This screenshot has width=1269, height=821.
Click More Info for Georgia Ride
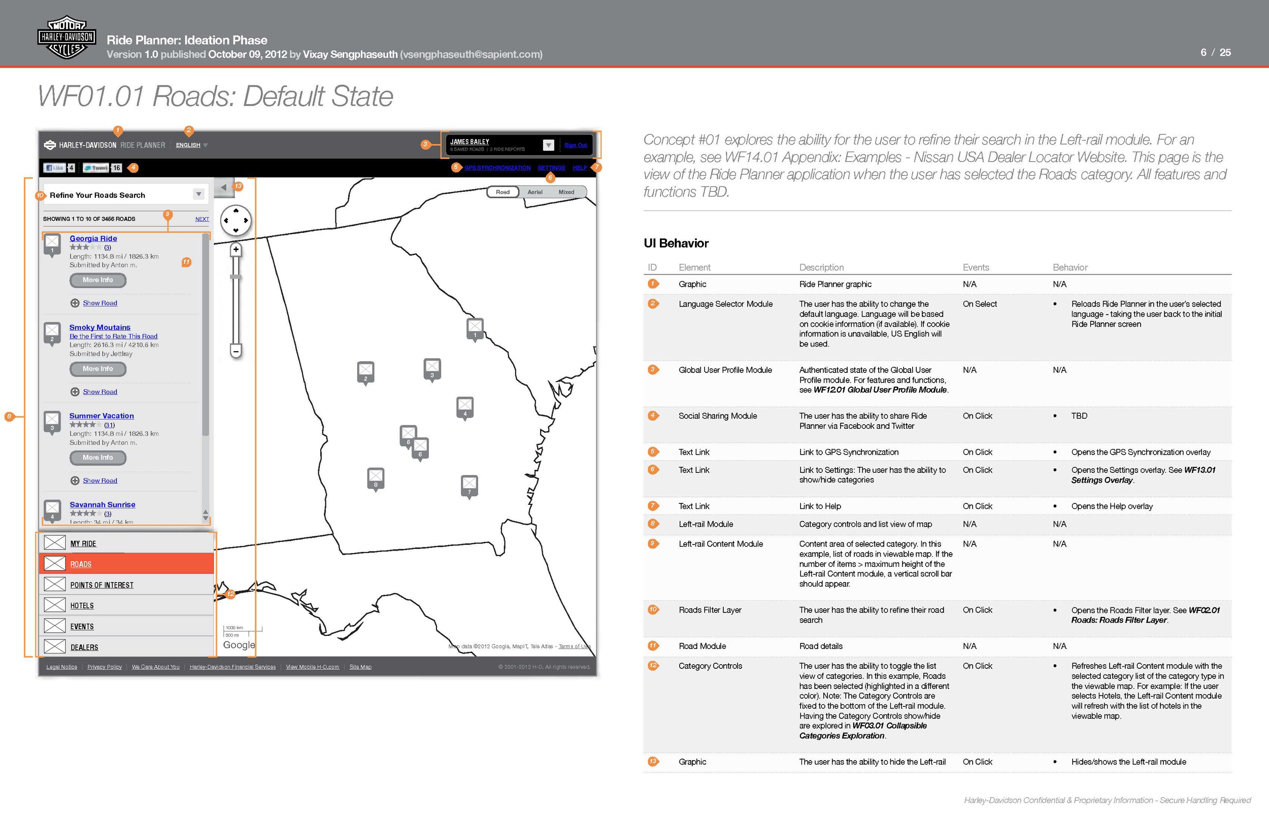click(x=98, y=281)
